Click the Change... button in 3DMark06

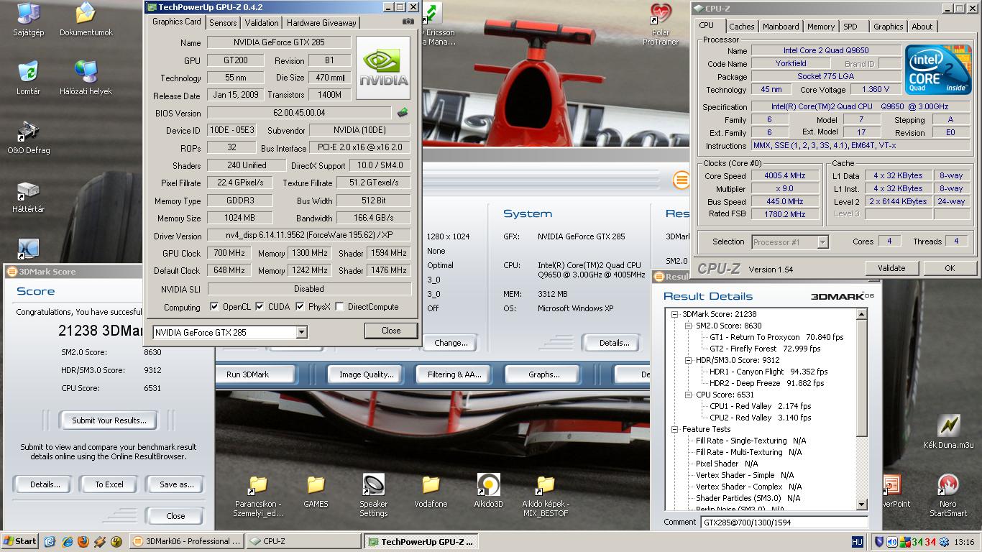click(x=451, y=343)
